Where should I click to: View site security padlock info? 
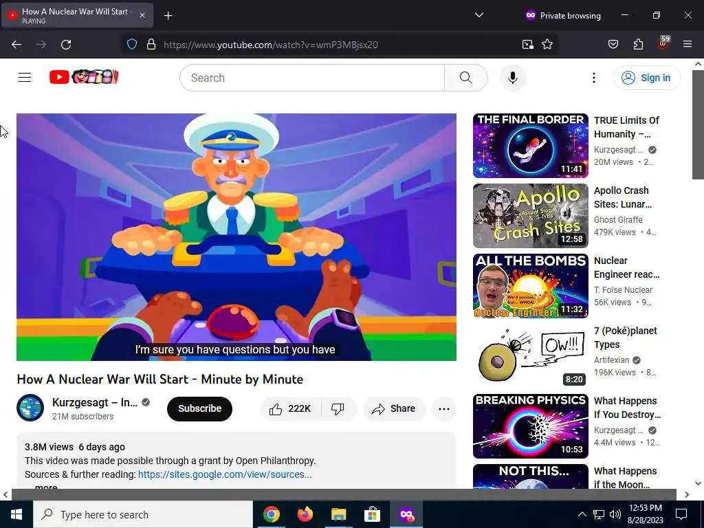click(151, 45)
